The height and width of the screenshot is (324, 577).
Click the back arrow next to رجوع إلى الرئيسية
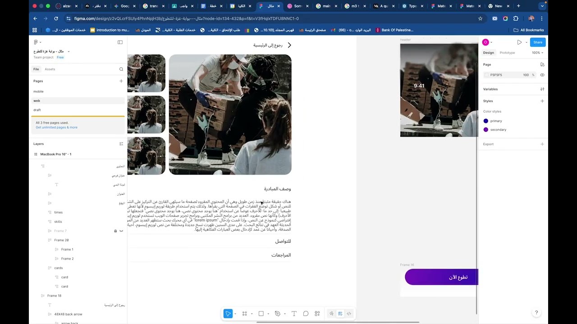coord(289,45)
